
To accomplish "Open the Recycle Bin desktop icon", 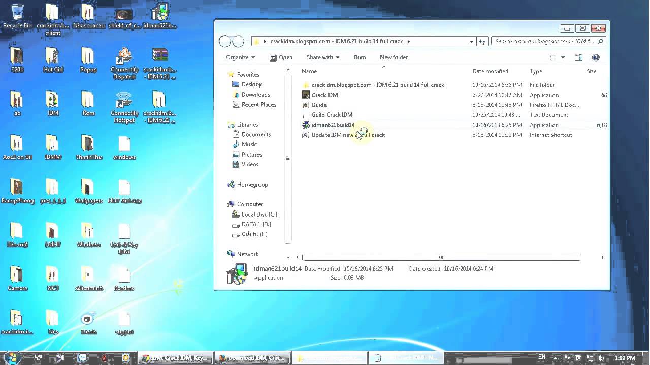I will [x=17, y=16].
